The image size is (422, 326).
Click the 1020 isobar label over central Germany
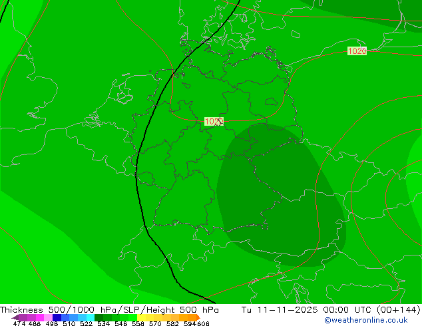coord(214,121)
